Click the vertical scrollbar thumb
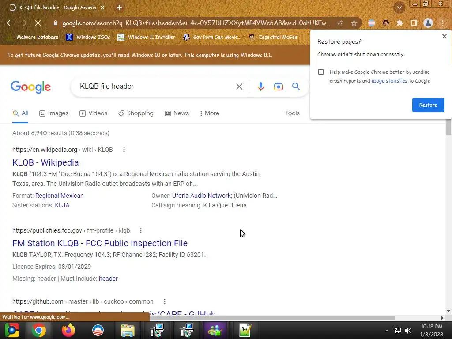This screenshot has width=452, height=339. [x=448, y=127]
